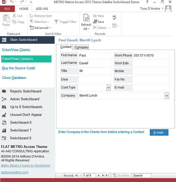Open Switchboard 7
This screenshot has width=176, height=182.
21,130
